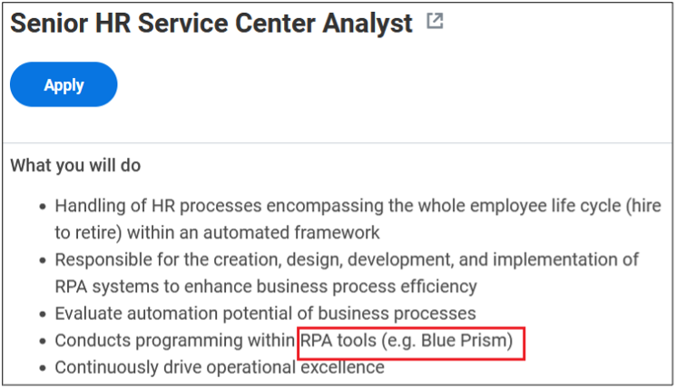Open job posting via external link icon
The image size is (676, 388).
click(x=435, y=21)
